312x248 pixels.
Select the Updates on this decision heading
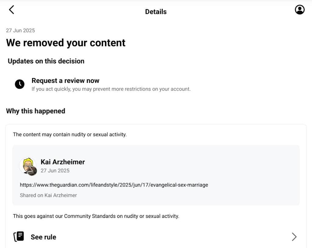pyautogui.click(x=46, y=61)
